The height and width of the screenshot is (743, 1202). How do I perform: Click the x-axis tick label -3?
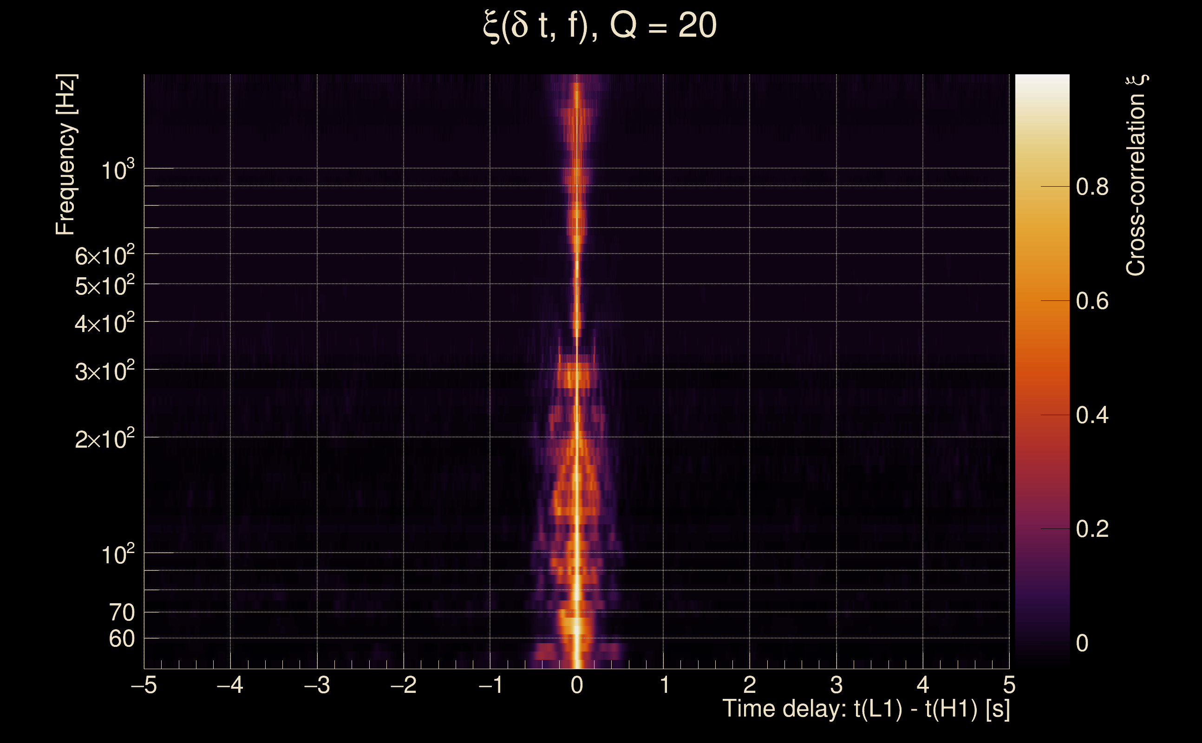[x=317, y=685]
